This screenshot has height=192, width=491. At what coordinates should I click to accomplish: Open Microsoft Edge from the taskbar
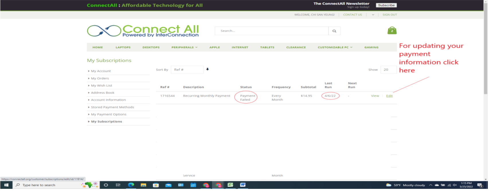[131, 185]
